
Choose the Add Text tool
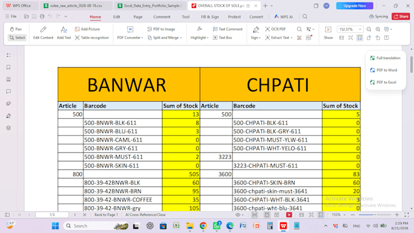tap(64, 33)
